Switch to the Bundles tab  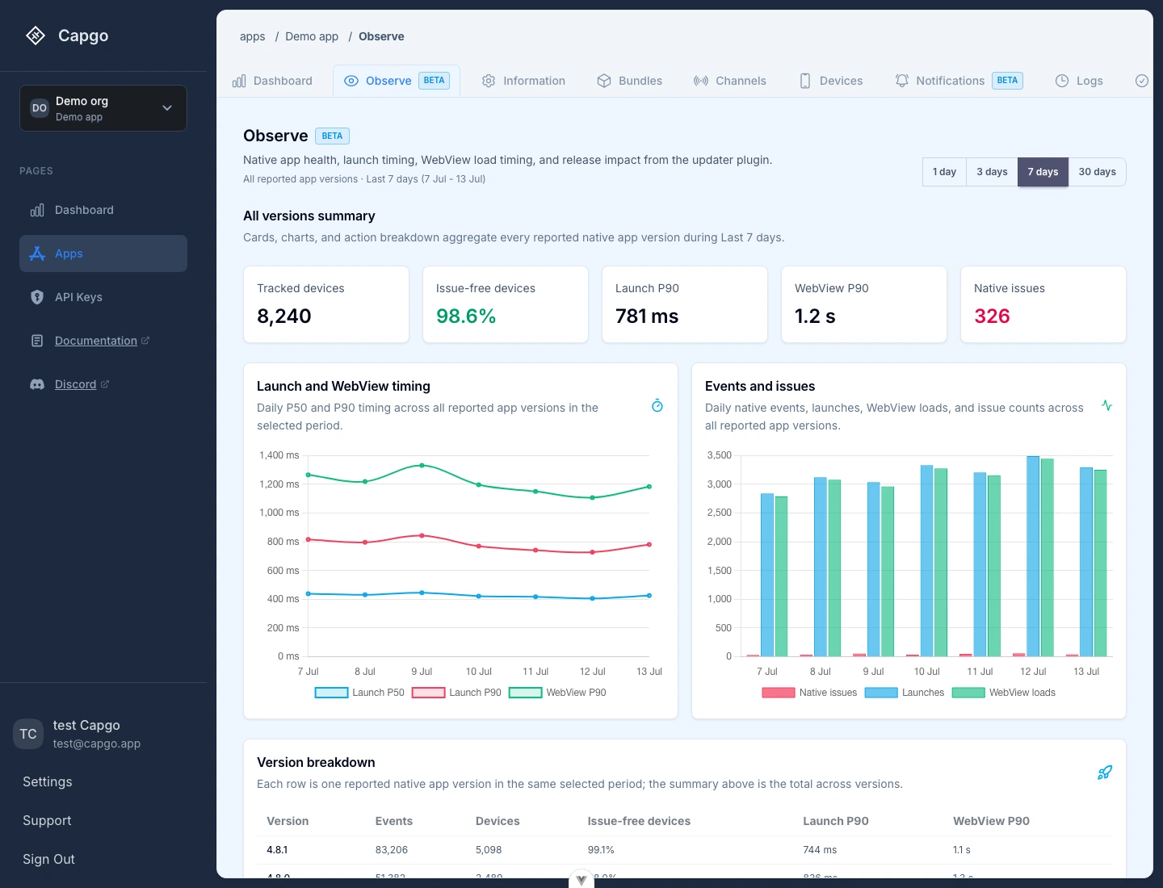point(630,81)
